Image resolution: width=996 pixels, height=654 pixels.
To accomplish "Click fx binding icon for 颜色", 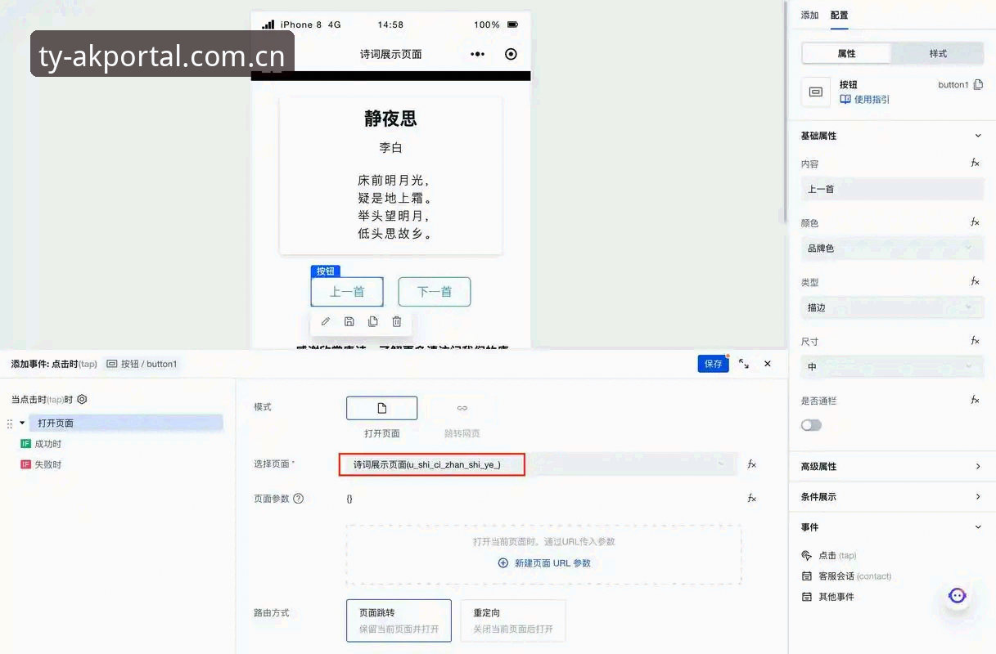I will click(x=975, y=222).
